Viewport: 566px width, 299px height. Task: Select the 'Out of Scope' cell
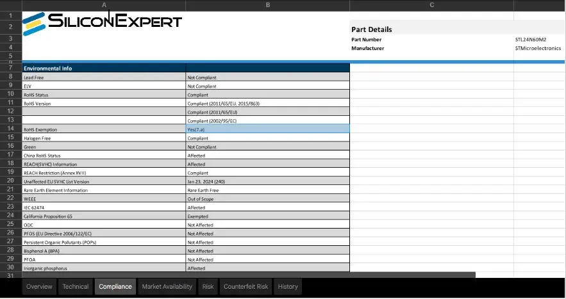pyautogui.click(x=267, y=198)
